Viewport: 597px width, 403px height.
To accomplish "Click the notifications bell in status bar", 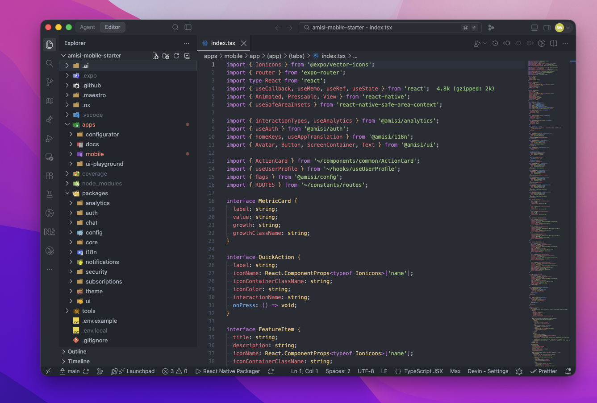I will click(568, 371).
